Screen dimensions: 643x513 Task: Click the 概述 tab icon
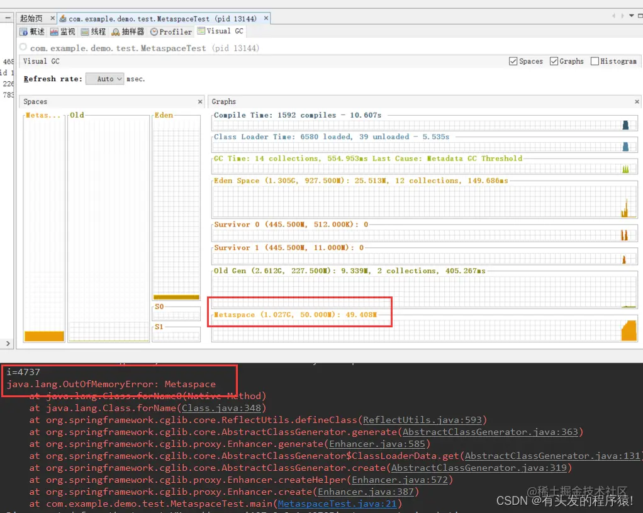pyautogui.click(x=23, y=31)
